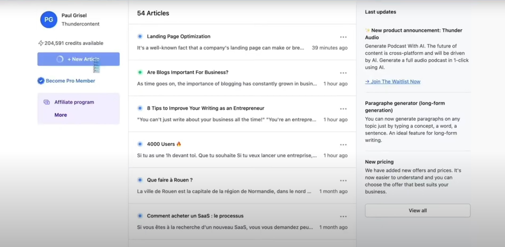505x247 pixels.
Task: Open options menu for Are Blogs Important For Business
Action: (x=343, y=73)
